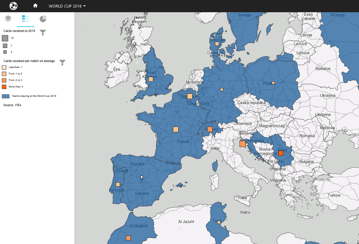Go to the home page icon
This screenshot has height=244, width=359.
[x=35, y=6]
